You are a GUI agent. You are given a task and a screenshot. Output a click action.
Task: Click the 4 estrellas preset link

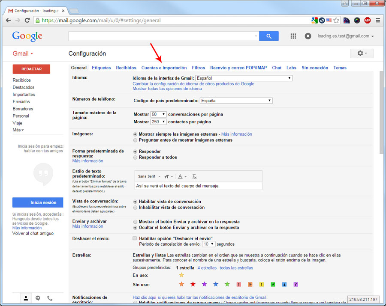(207, 267)
